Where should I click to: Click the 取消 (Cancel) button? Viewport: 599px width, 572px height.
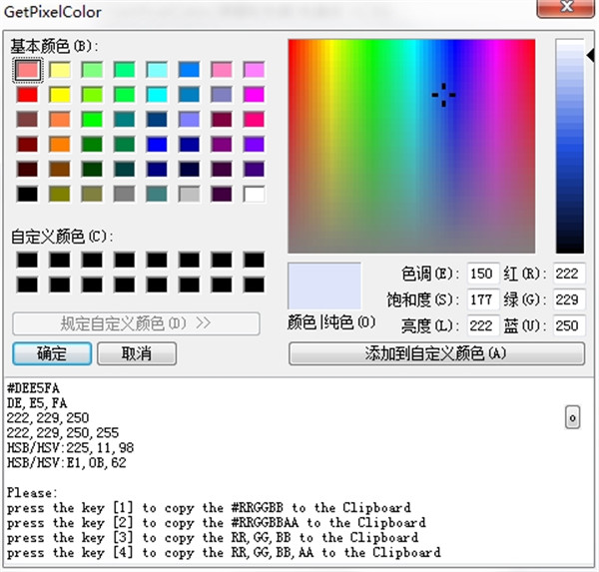tap(137, 353)
